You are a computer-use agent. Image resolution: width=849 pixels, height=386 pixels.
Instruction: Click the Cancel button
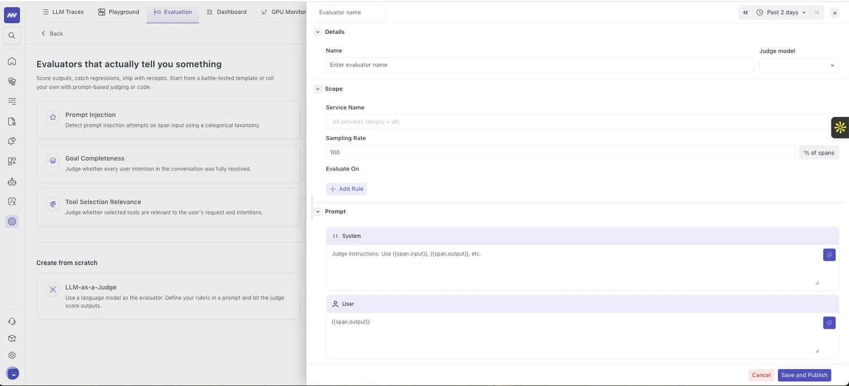[x=761, y=375]
